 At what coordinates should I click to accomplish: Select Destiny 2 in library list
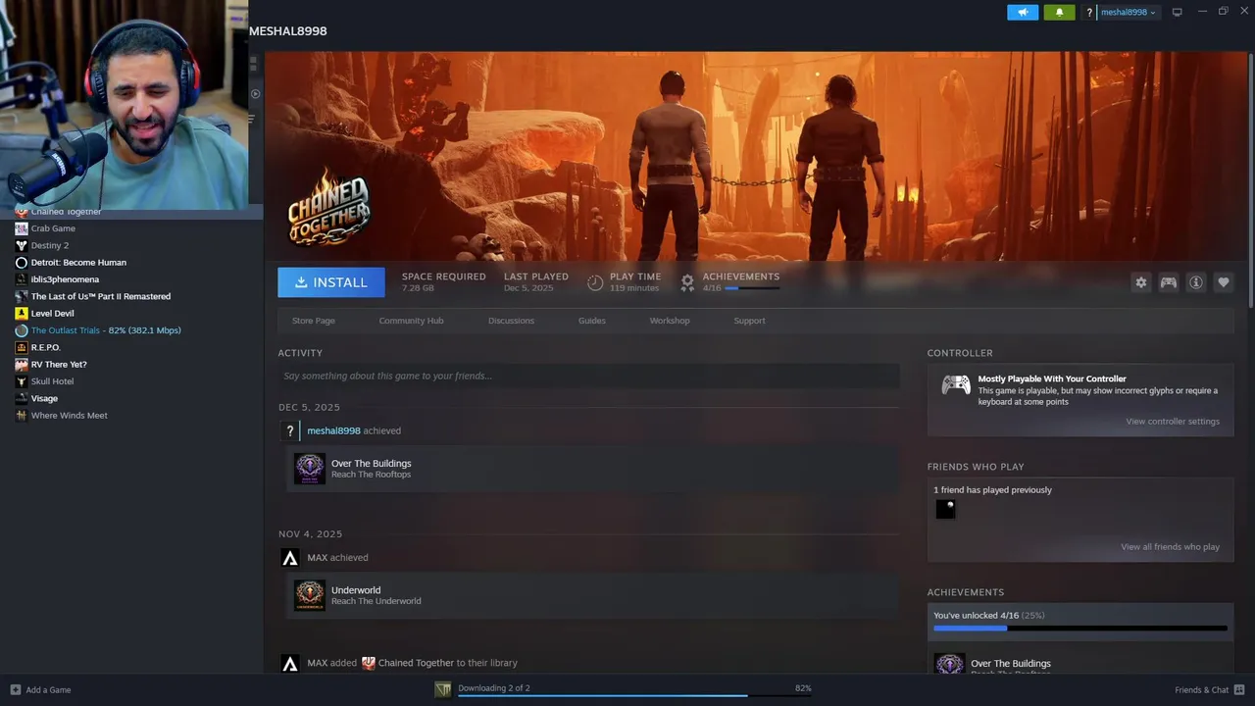pos(50,245)
